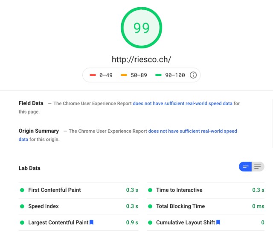The height and width of the screenshot is (234, 273).
Task: Expand the First Contentful Paint metric row
Action: [54, 190]
